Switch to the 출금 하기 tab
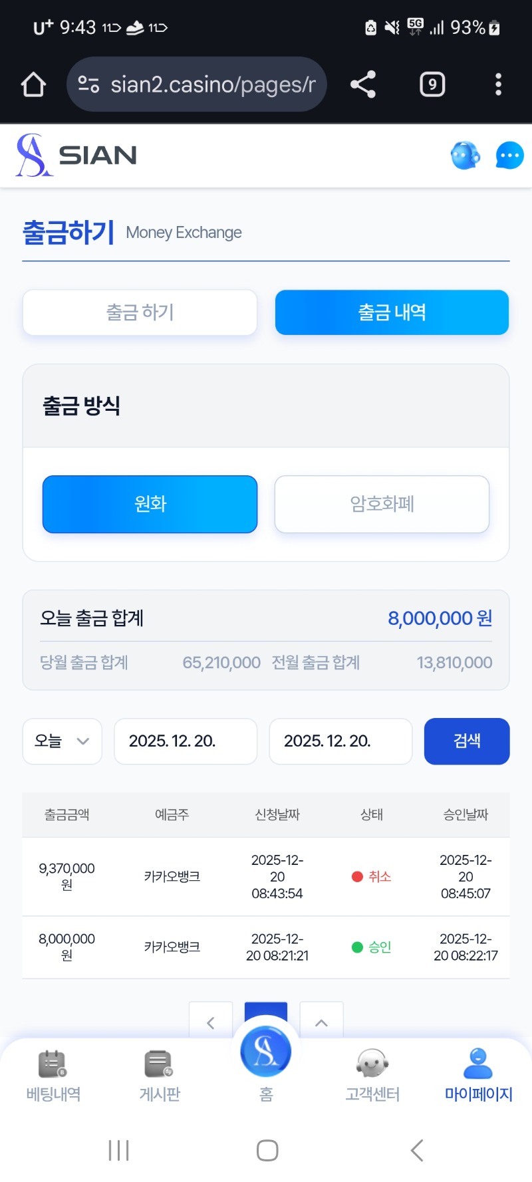Image resolution: width=532 pixels, height=1182 pixels. (140, 312)
